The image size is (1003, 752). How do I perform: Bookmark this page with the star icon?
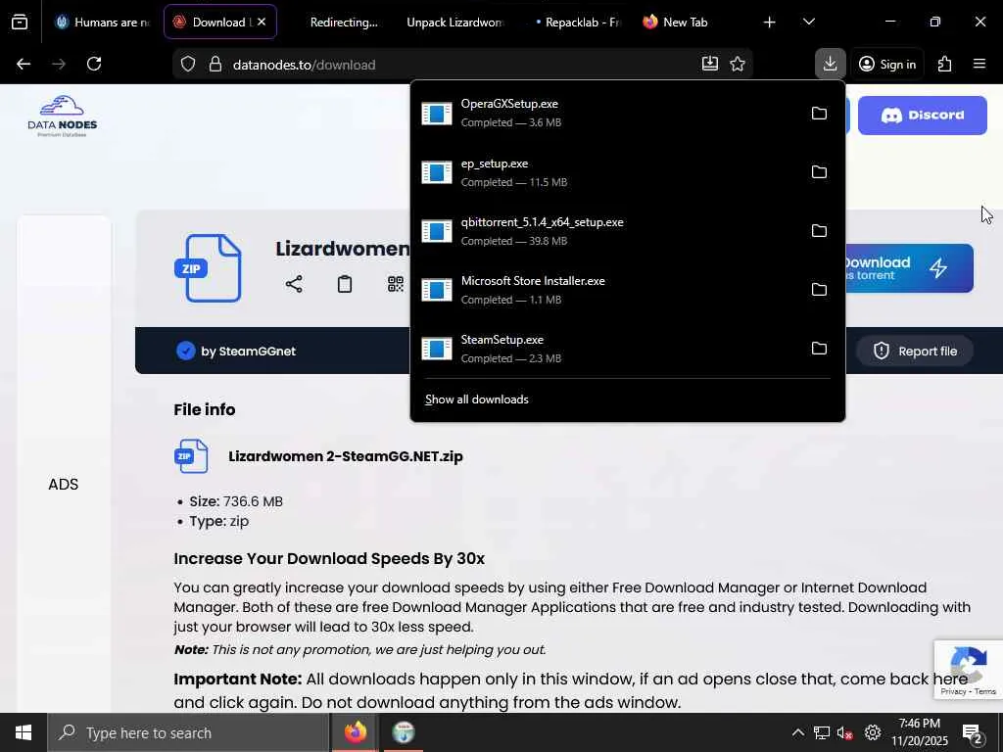tap(738, 64)
